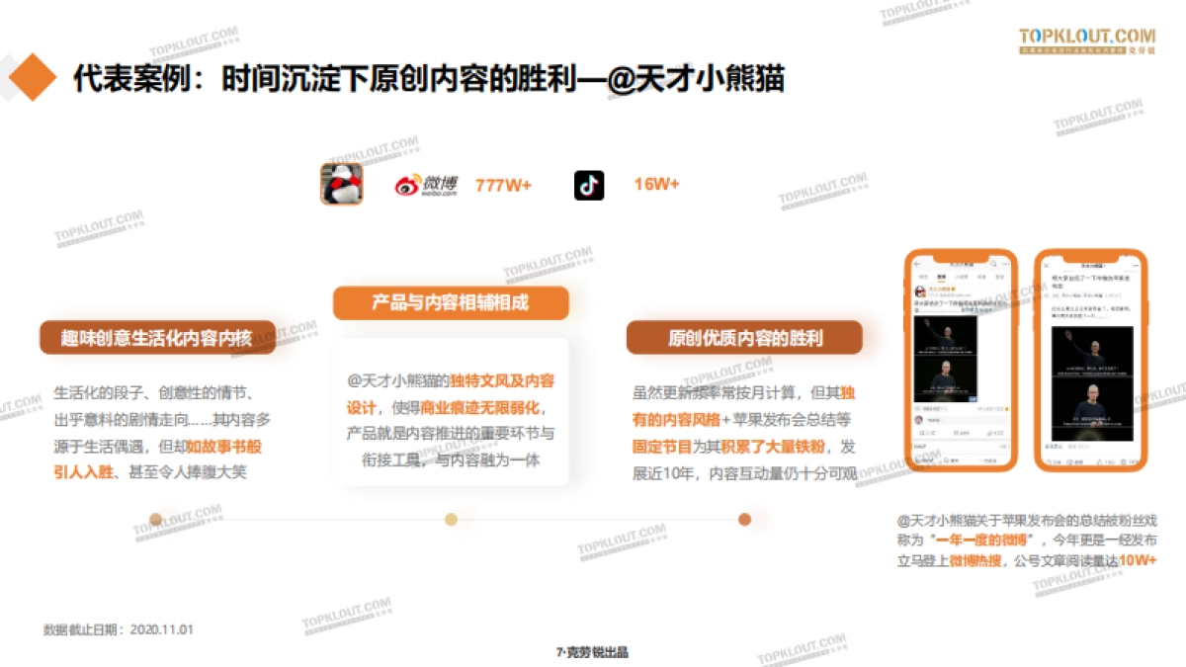1186x667 pixels.
Task: Open the '...' menu in the right phone header
Action: (1135, 263)
